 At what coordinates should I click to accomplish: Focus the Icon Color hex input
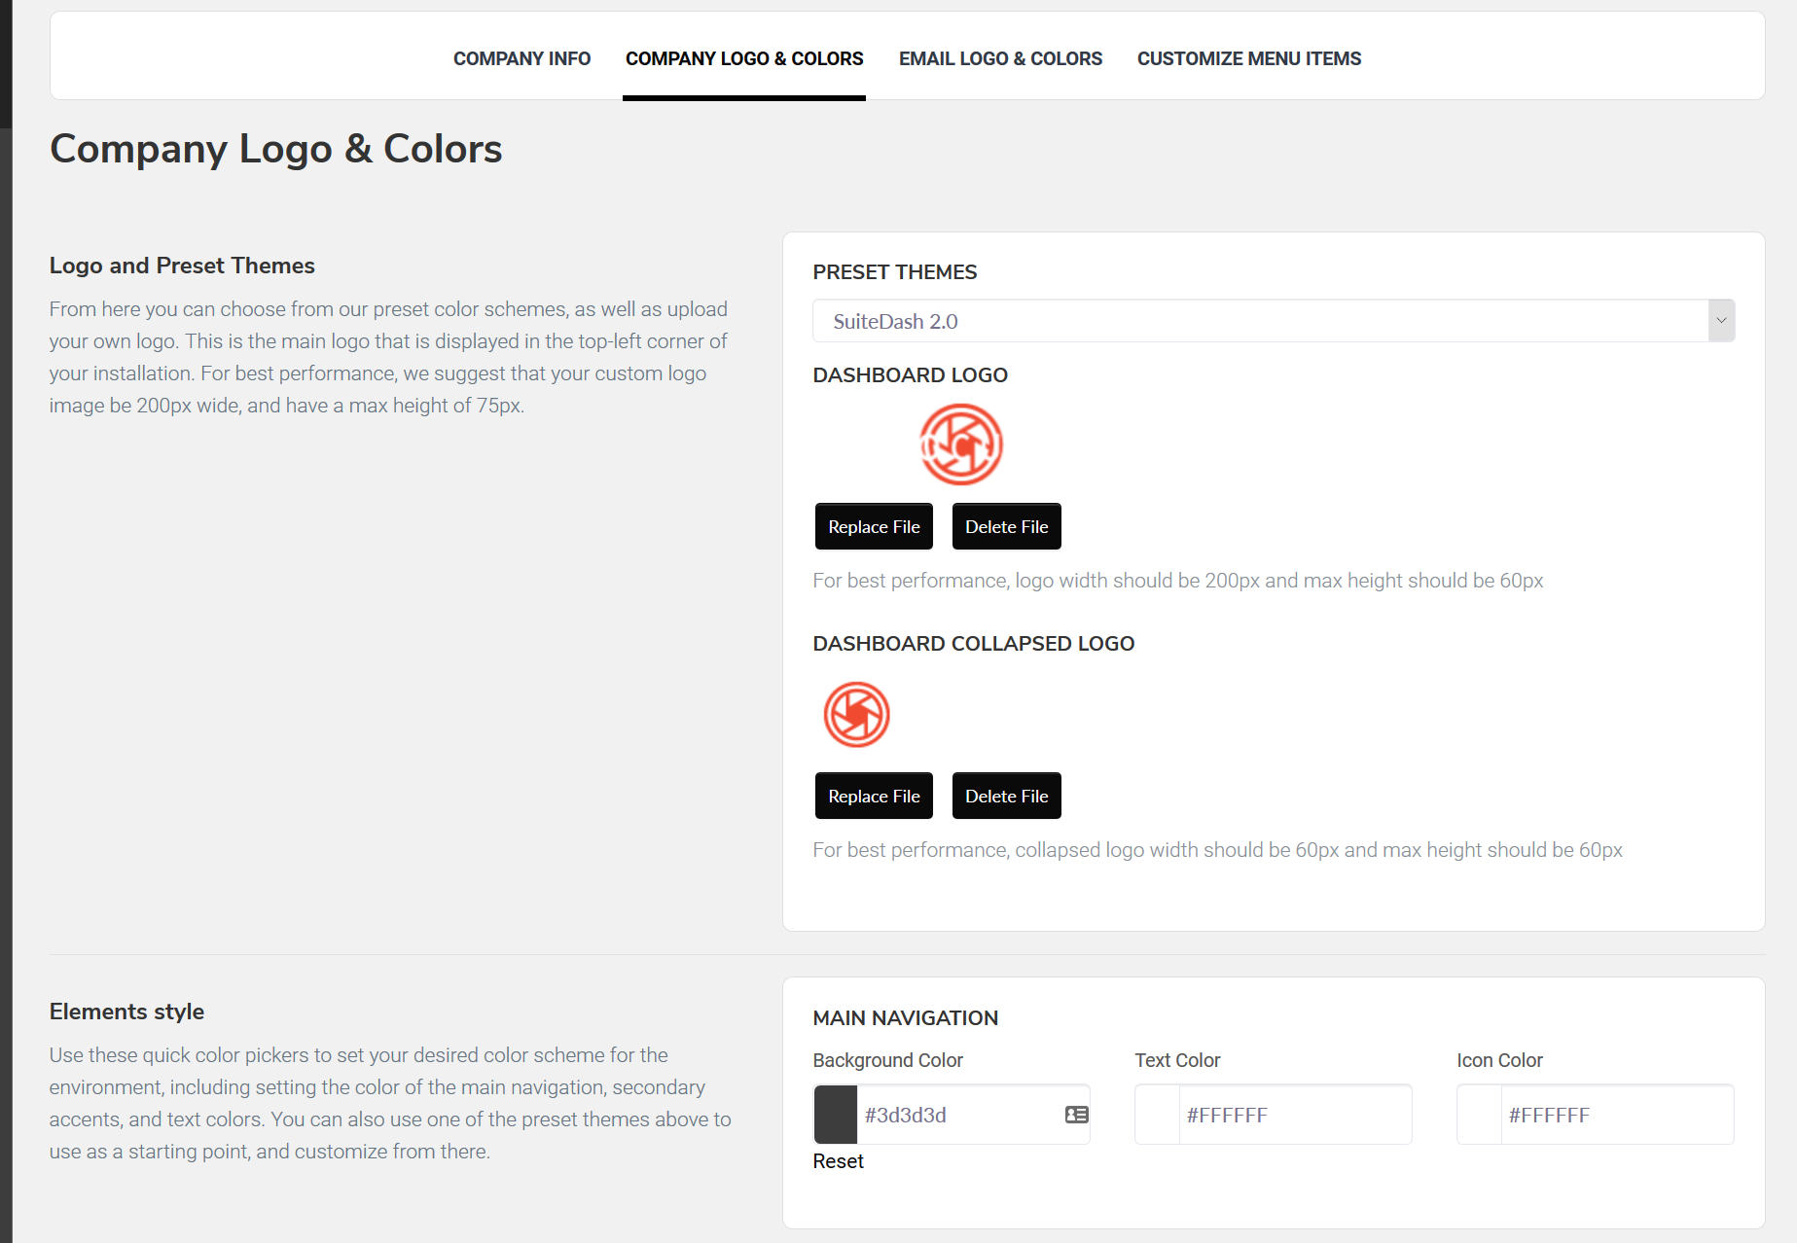(1616, 1115)
